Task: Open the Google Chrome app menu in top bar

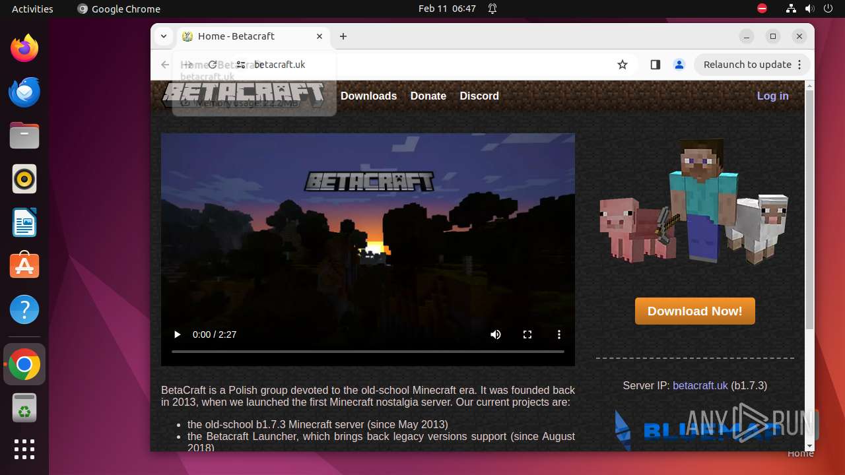Action: (x=119, y=9)
